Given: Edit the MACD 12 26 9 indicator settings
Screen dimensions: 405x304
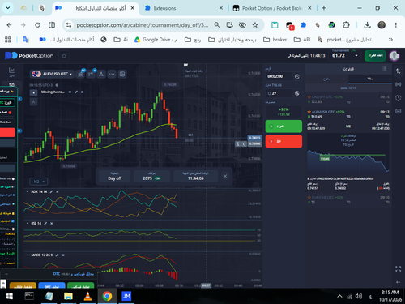Looking at the screenshot, I should 57,255.
